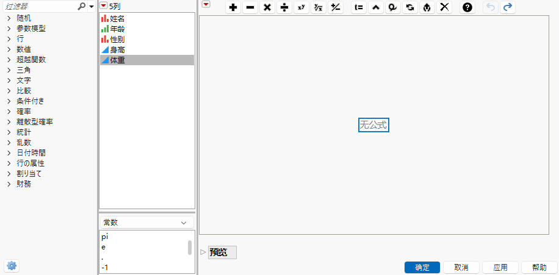Expand the 財務 function group
Image resolution: width=559 pixels, height=275 pixels.
pyautogui.click(x=9, y=184)
